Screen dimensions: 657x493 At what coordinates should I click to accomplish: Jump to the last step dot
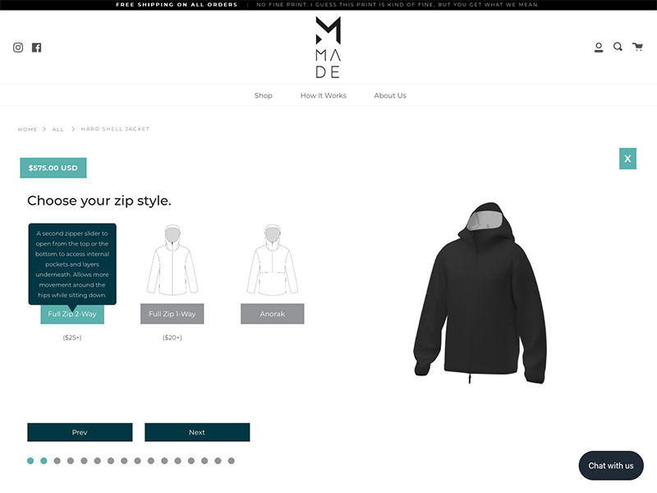click(x=232, y=461)
